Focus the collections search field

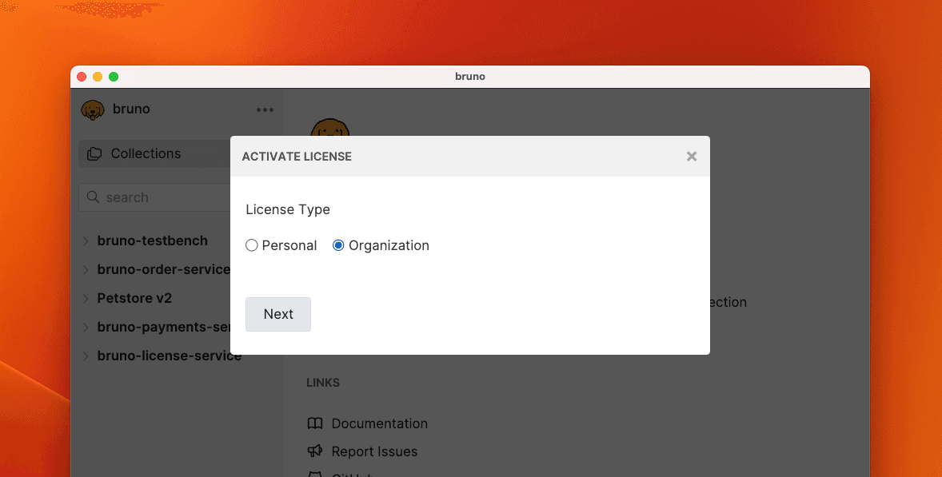(155, 197)
